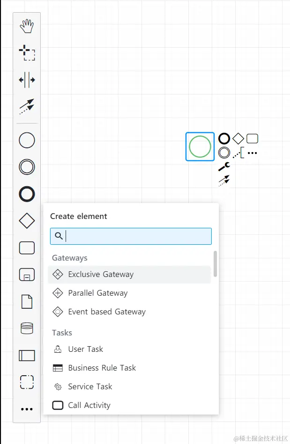Create a start event from palette
This screenshot has height=444, width=290.
27,140
